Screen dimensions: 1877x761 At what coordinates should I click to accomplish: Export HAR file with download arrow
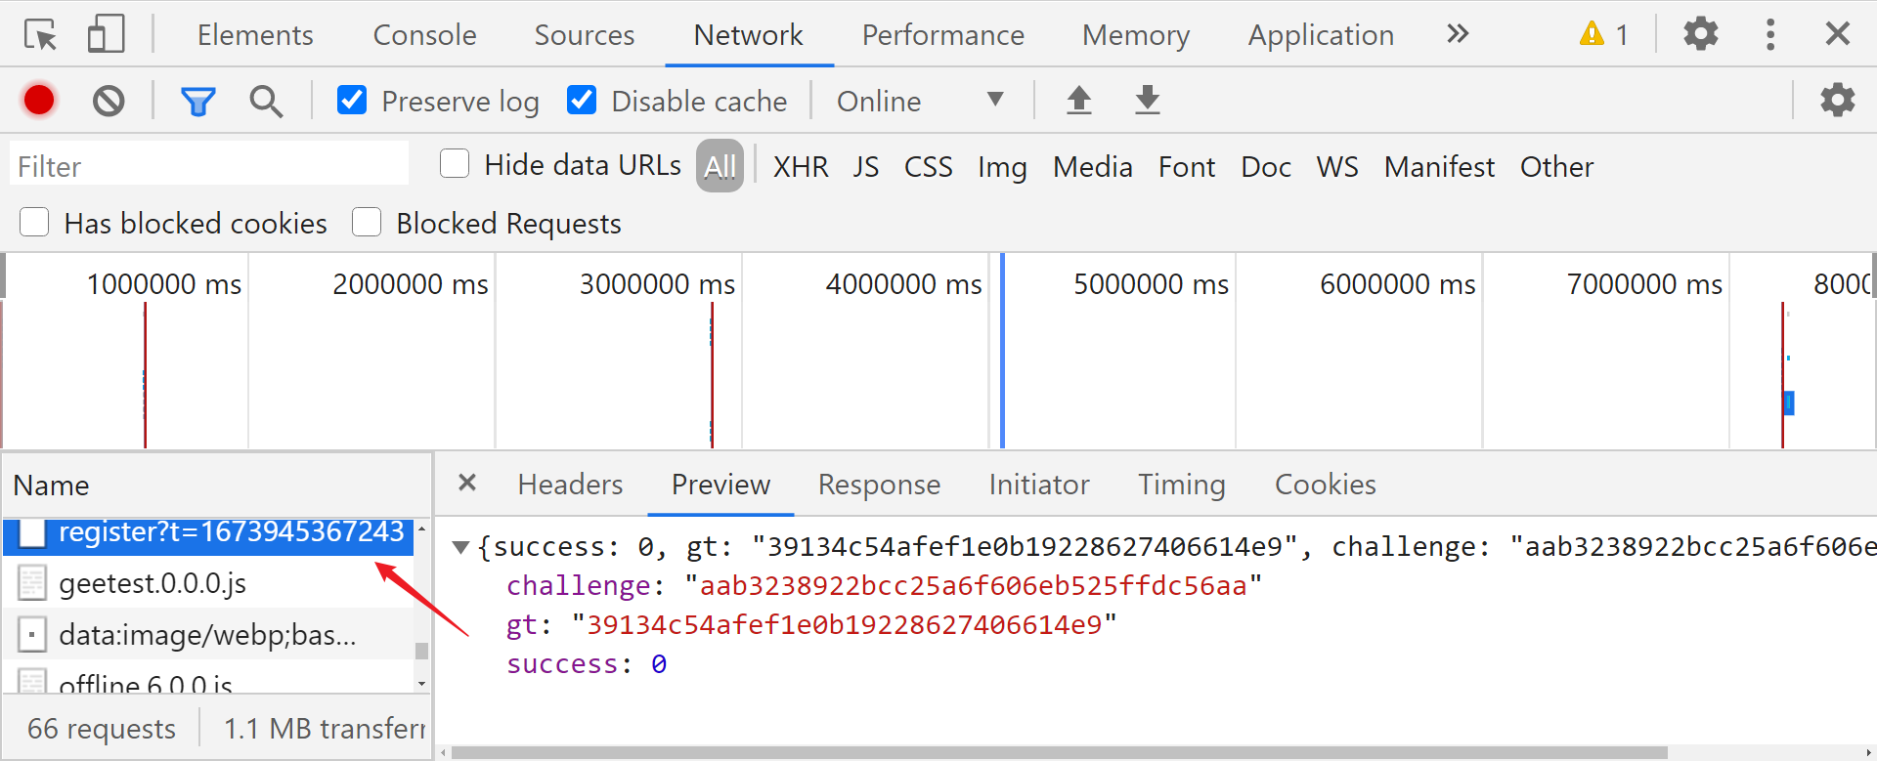[x=1147, y=100]
